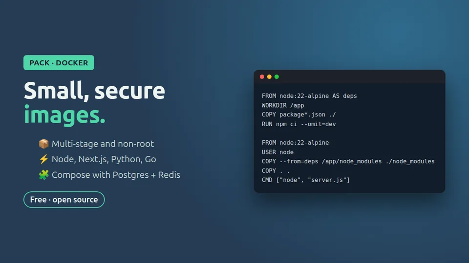
Task: Click the 'RUN npm ci --omit=dev' line
Action: click(299, 124)
